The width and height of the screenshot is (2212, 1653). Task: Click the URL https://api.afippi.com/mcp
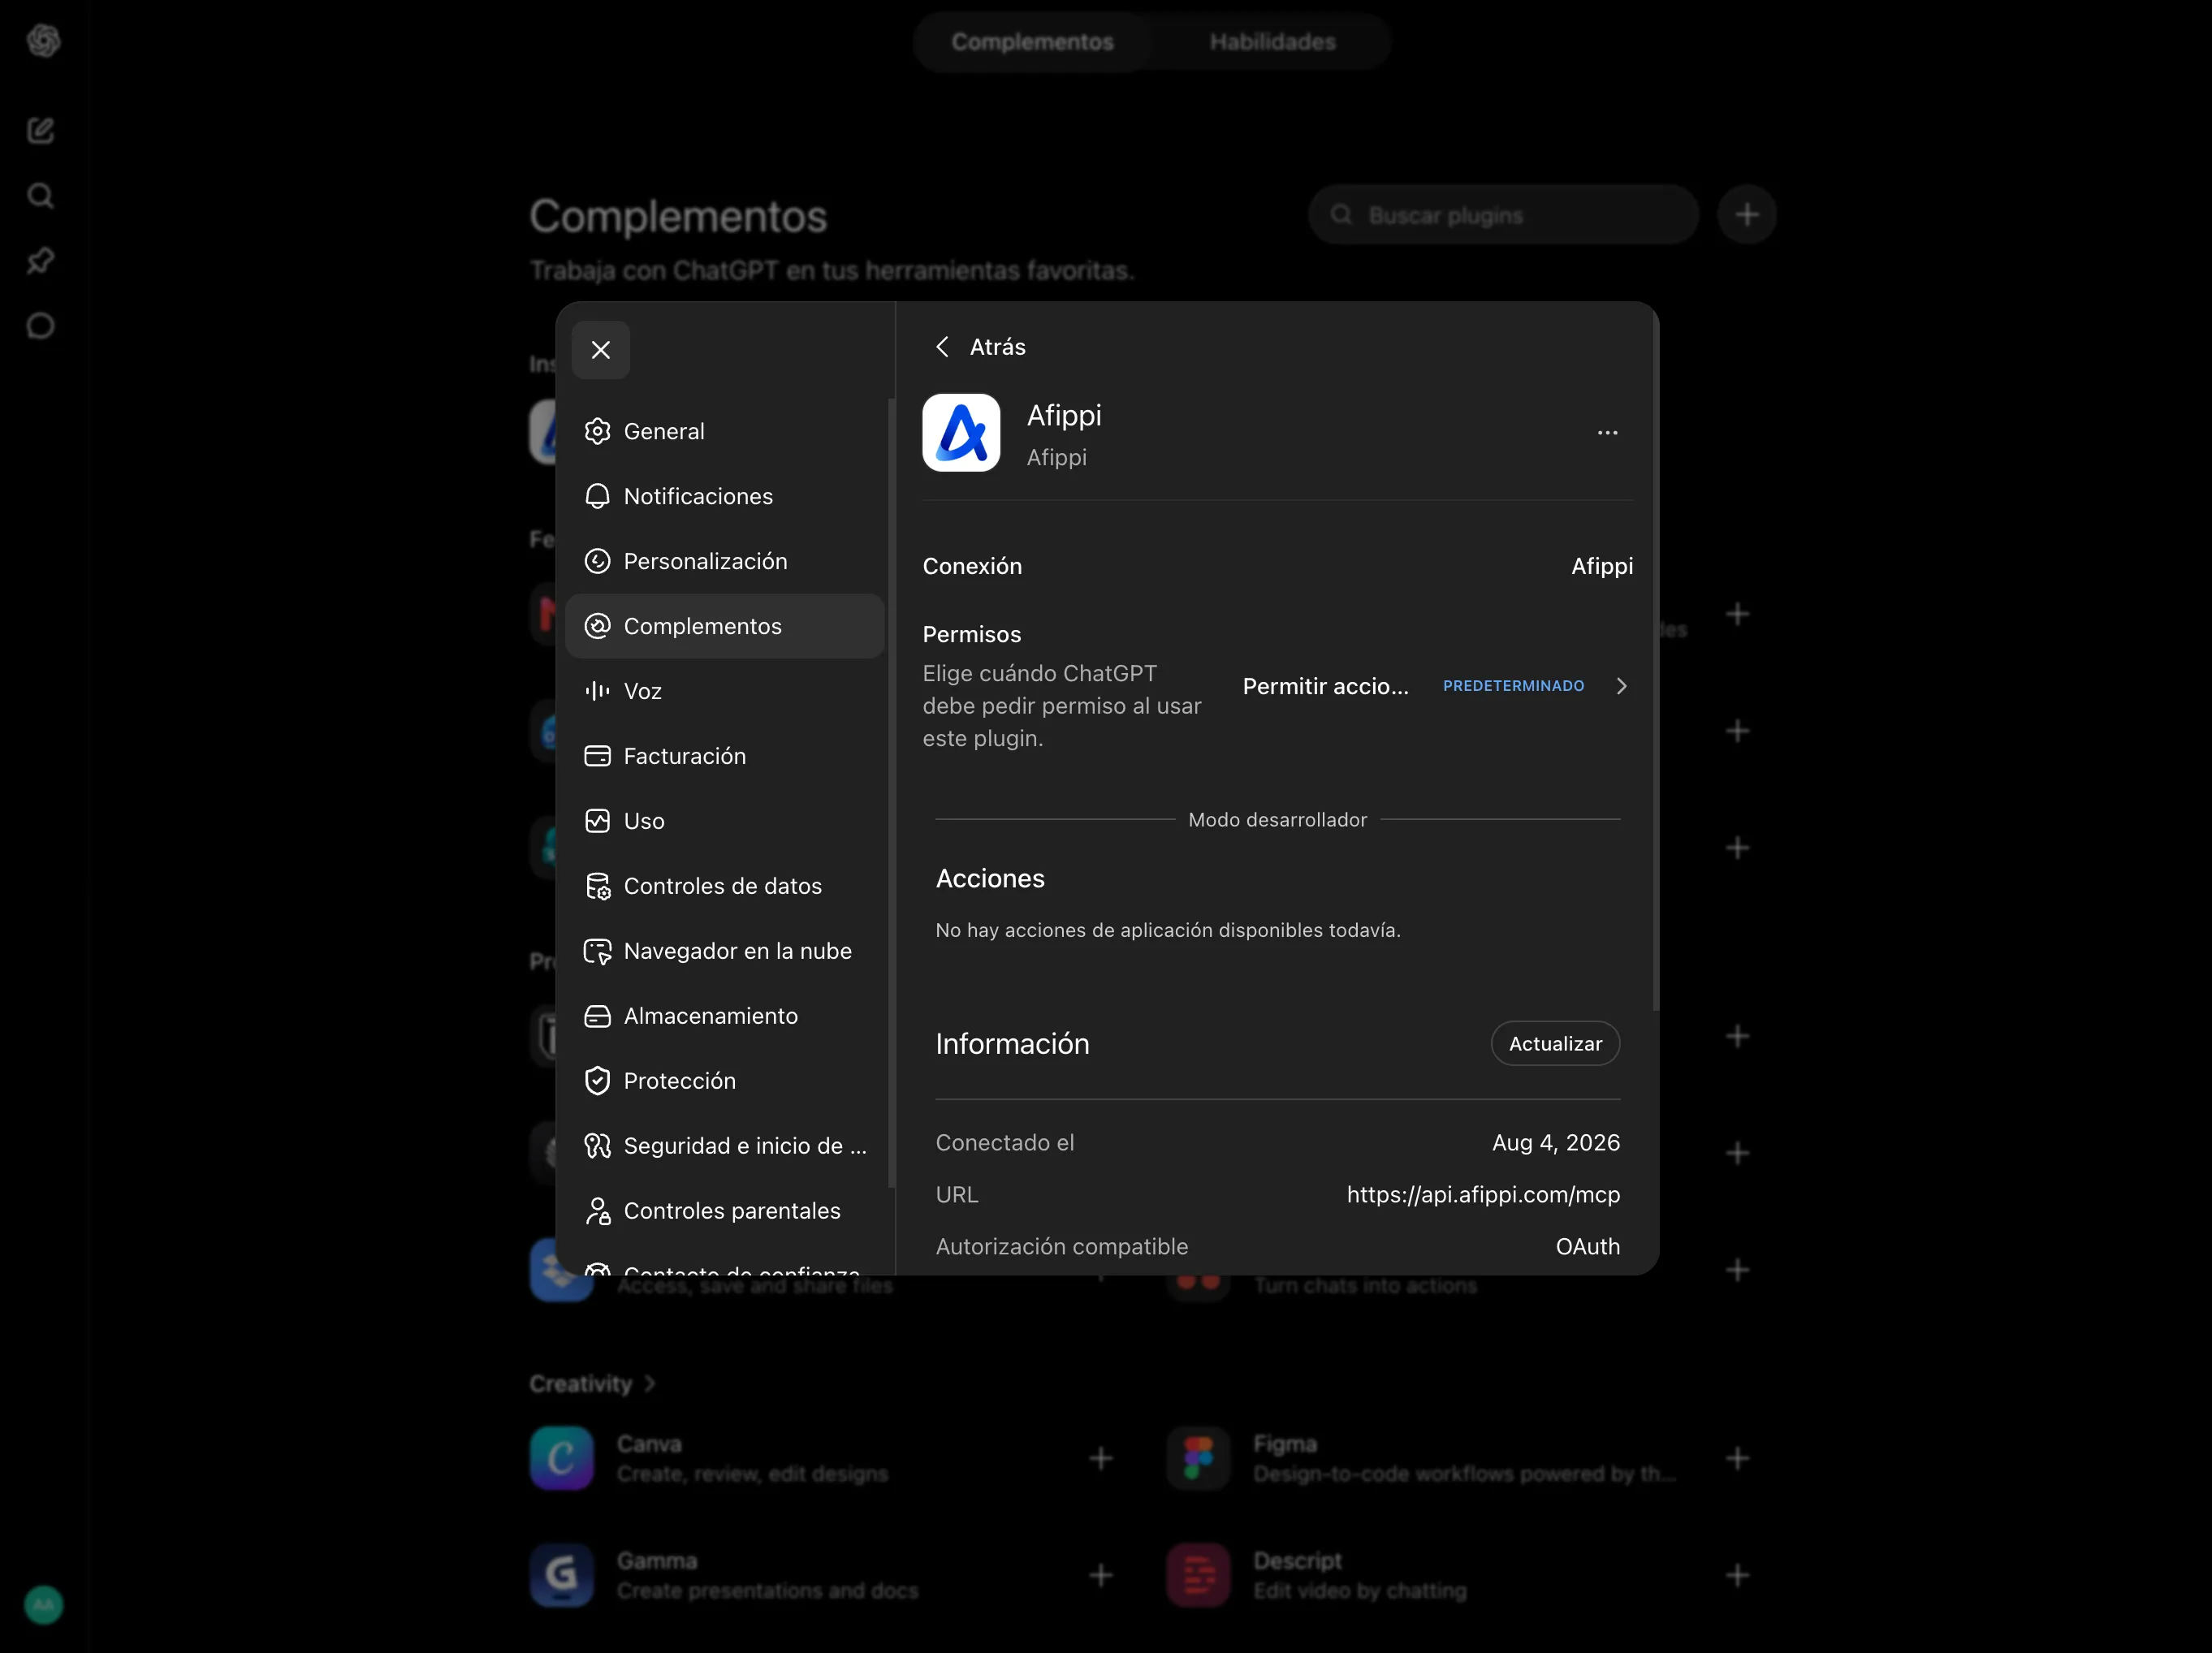pos(1483,1194)
